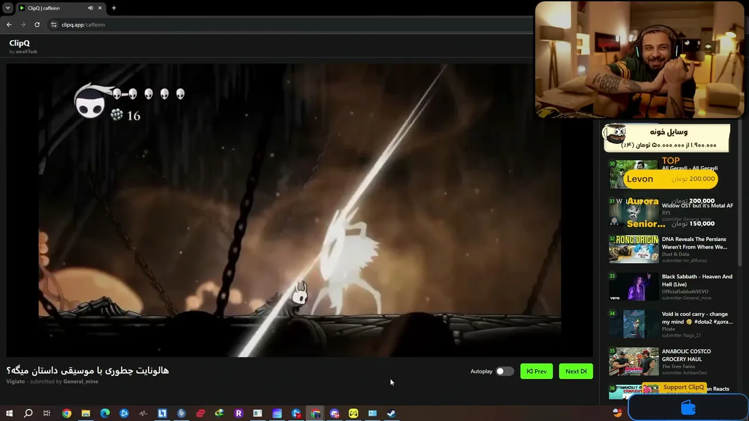This screenshot has width=749, height=421.
Task: Select the Black Sabbath queue thumbnail
Action: (633, 287)
